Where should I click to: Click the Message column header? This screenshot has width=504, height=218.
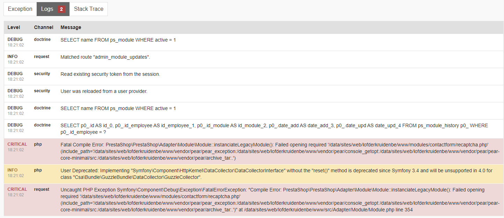[71, 27]
